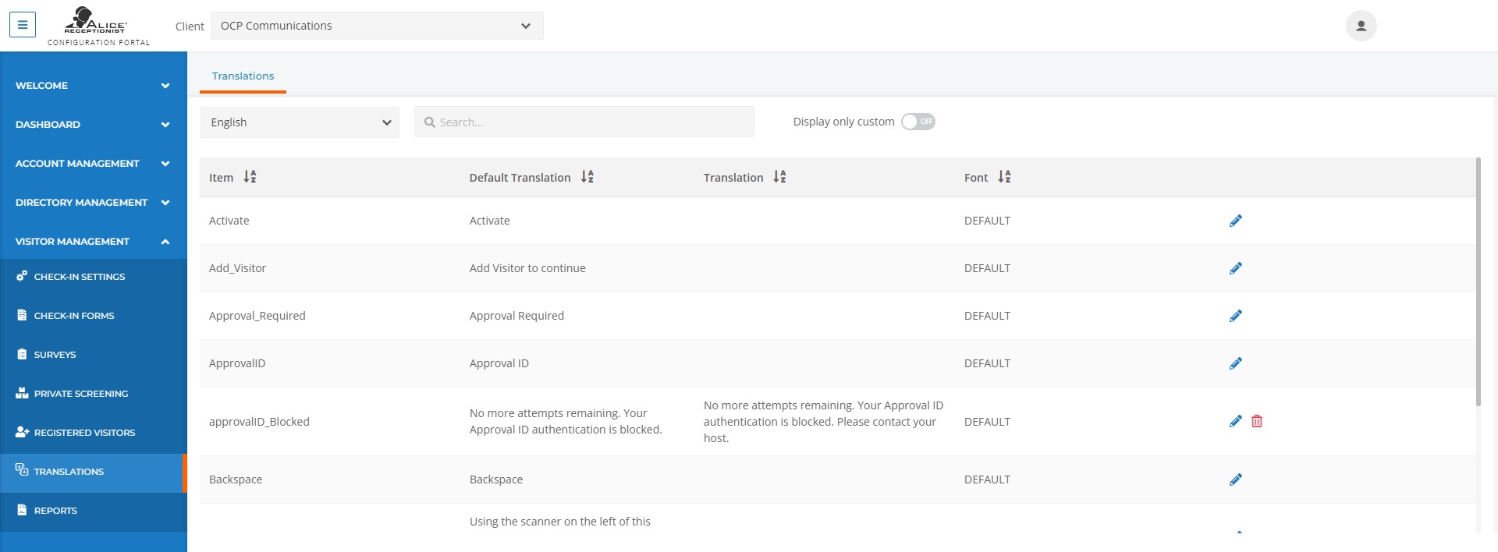Open Check-In Forms menu item

click(x=94, y=316)
